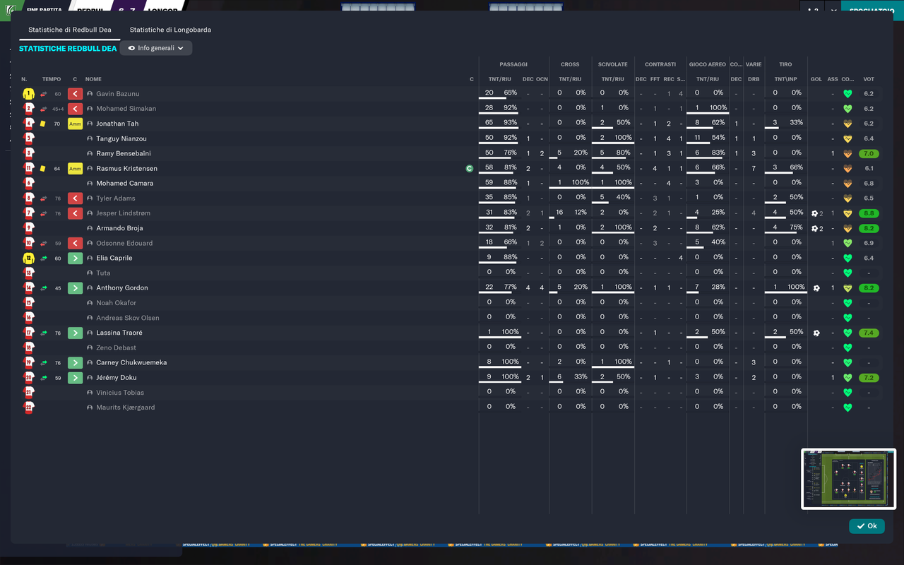The image size is (904, 565).
Task: Click Jérémy Doku's 7.2 rating badge
Action: (x=869, y=378)
